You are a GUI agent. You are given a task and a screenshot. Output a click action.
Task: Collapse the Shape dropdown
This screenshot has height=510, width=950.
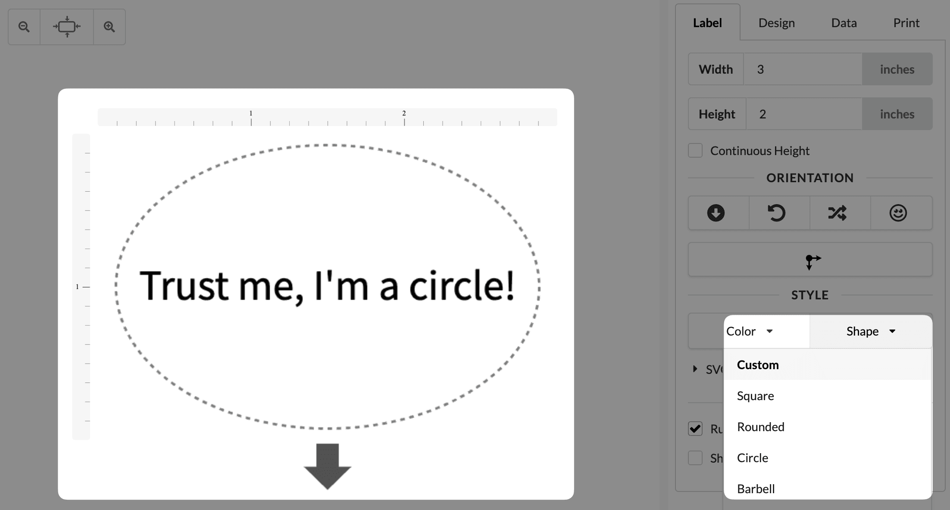coord(871,331)
